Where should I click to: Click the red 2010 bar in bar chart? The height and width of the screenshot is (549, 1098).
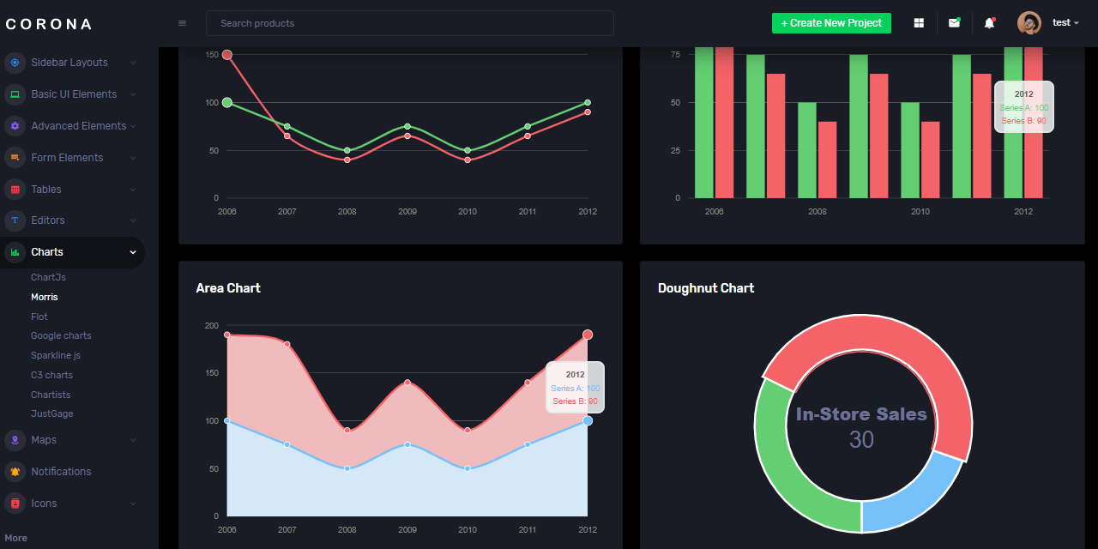[x=931, y=160]
